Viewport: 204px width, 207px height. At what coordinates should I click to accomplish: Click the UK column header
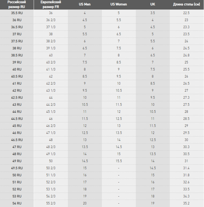coord(153,4)
